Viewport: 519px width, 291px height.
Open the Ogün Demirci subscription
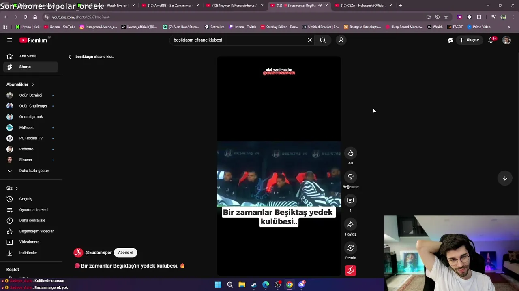31,95
